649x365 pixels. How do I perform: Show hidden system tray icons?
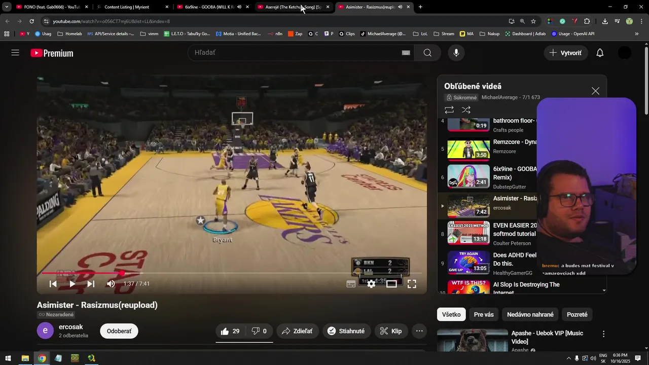point(568,358)
